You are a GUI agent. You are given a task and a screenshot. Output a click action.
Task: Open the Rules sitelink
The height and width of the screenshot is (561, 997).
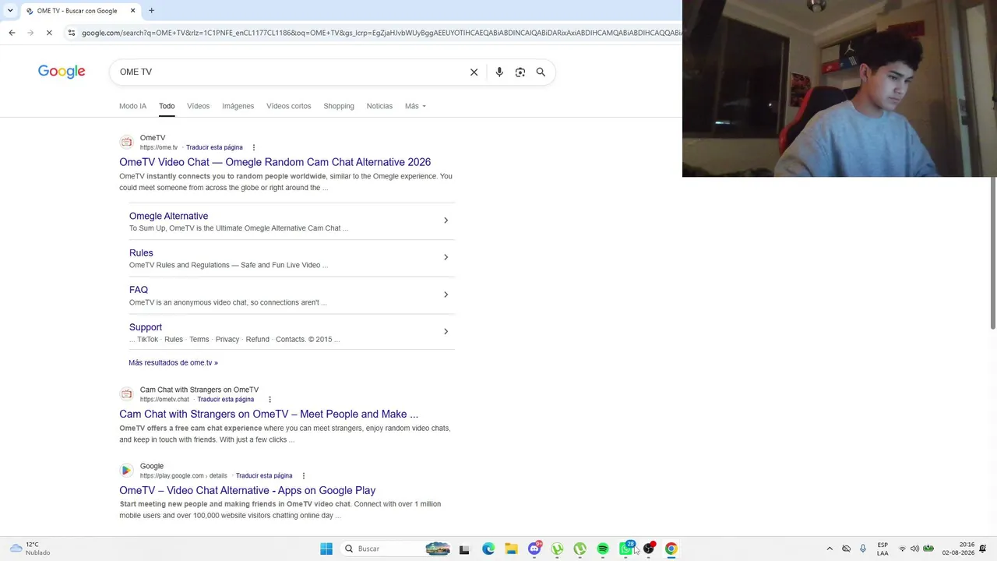point(141,253)
